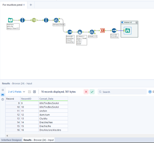Open the messages list view in Results
154x143 pixels.
pyautogui.click(x=3, y=90)
